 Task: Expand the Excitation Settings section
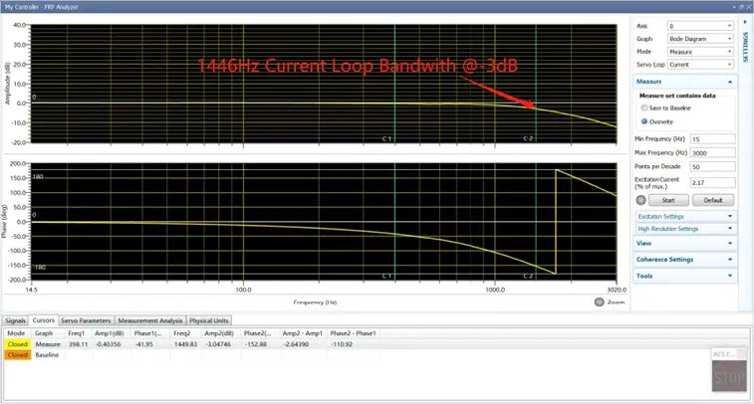click(684, 216)
